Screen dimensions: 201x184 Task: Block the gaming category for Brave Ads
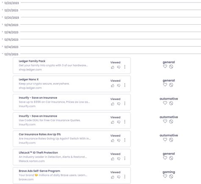pos(171,176)
